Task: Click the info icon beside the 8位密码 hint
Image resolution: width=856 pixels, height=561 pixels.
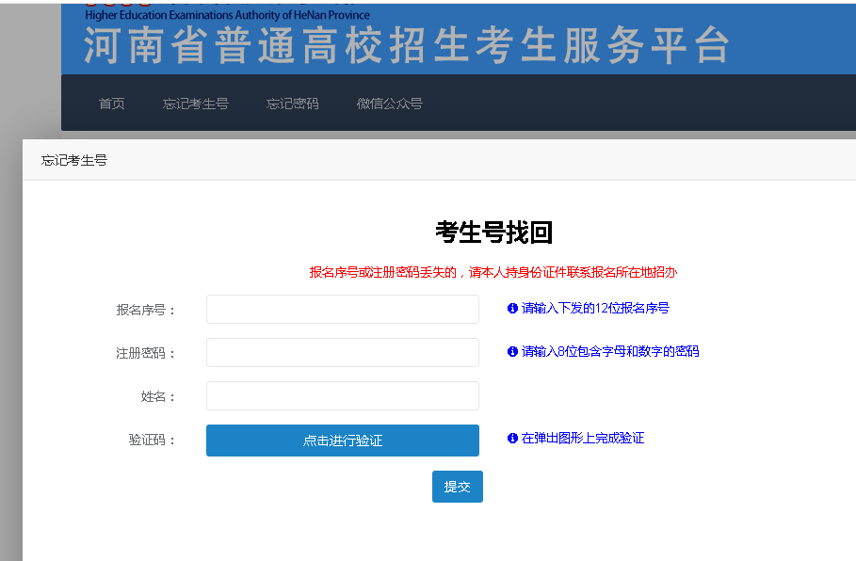Action: (x=512, y=352)
